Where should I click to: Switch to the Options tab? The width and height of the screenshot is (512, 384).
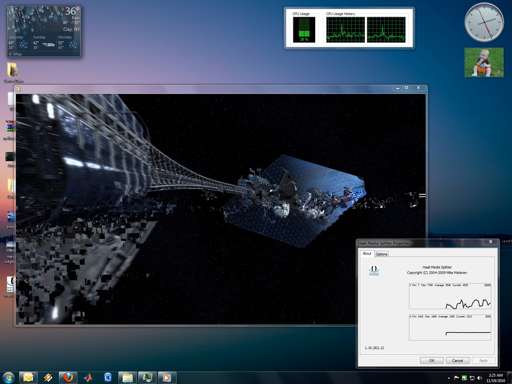click(x=381, y=254)
